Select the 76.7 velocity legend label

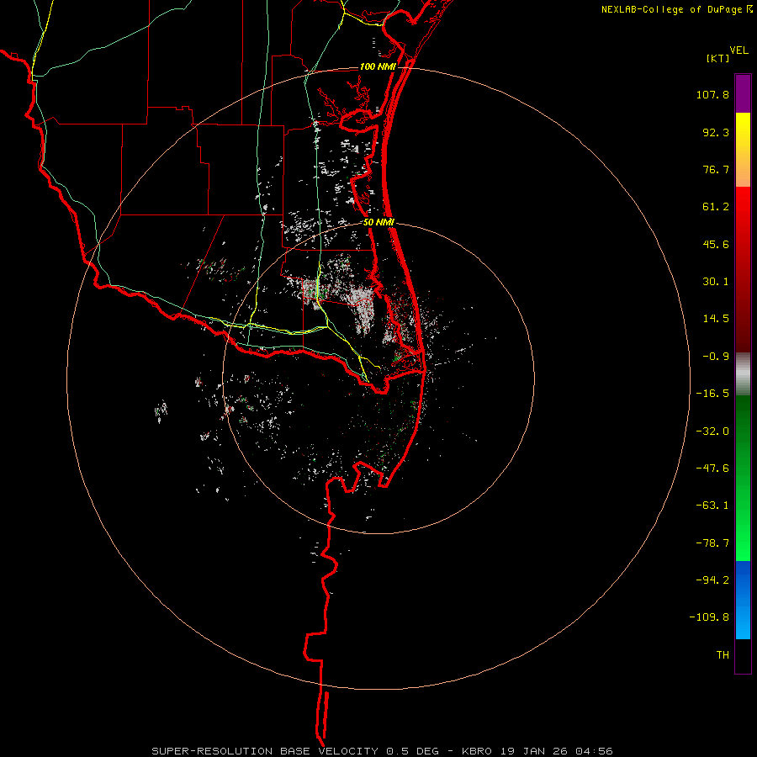pyautogui.click(x=716, y=169)
